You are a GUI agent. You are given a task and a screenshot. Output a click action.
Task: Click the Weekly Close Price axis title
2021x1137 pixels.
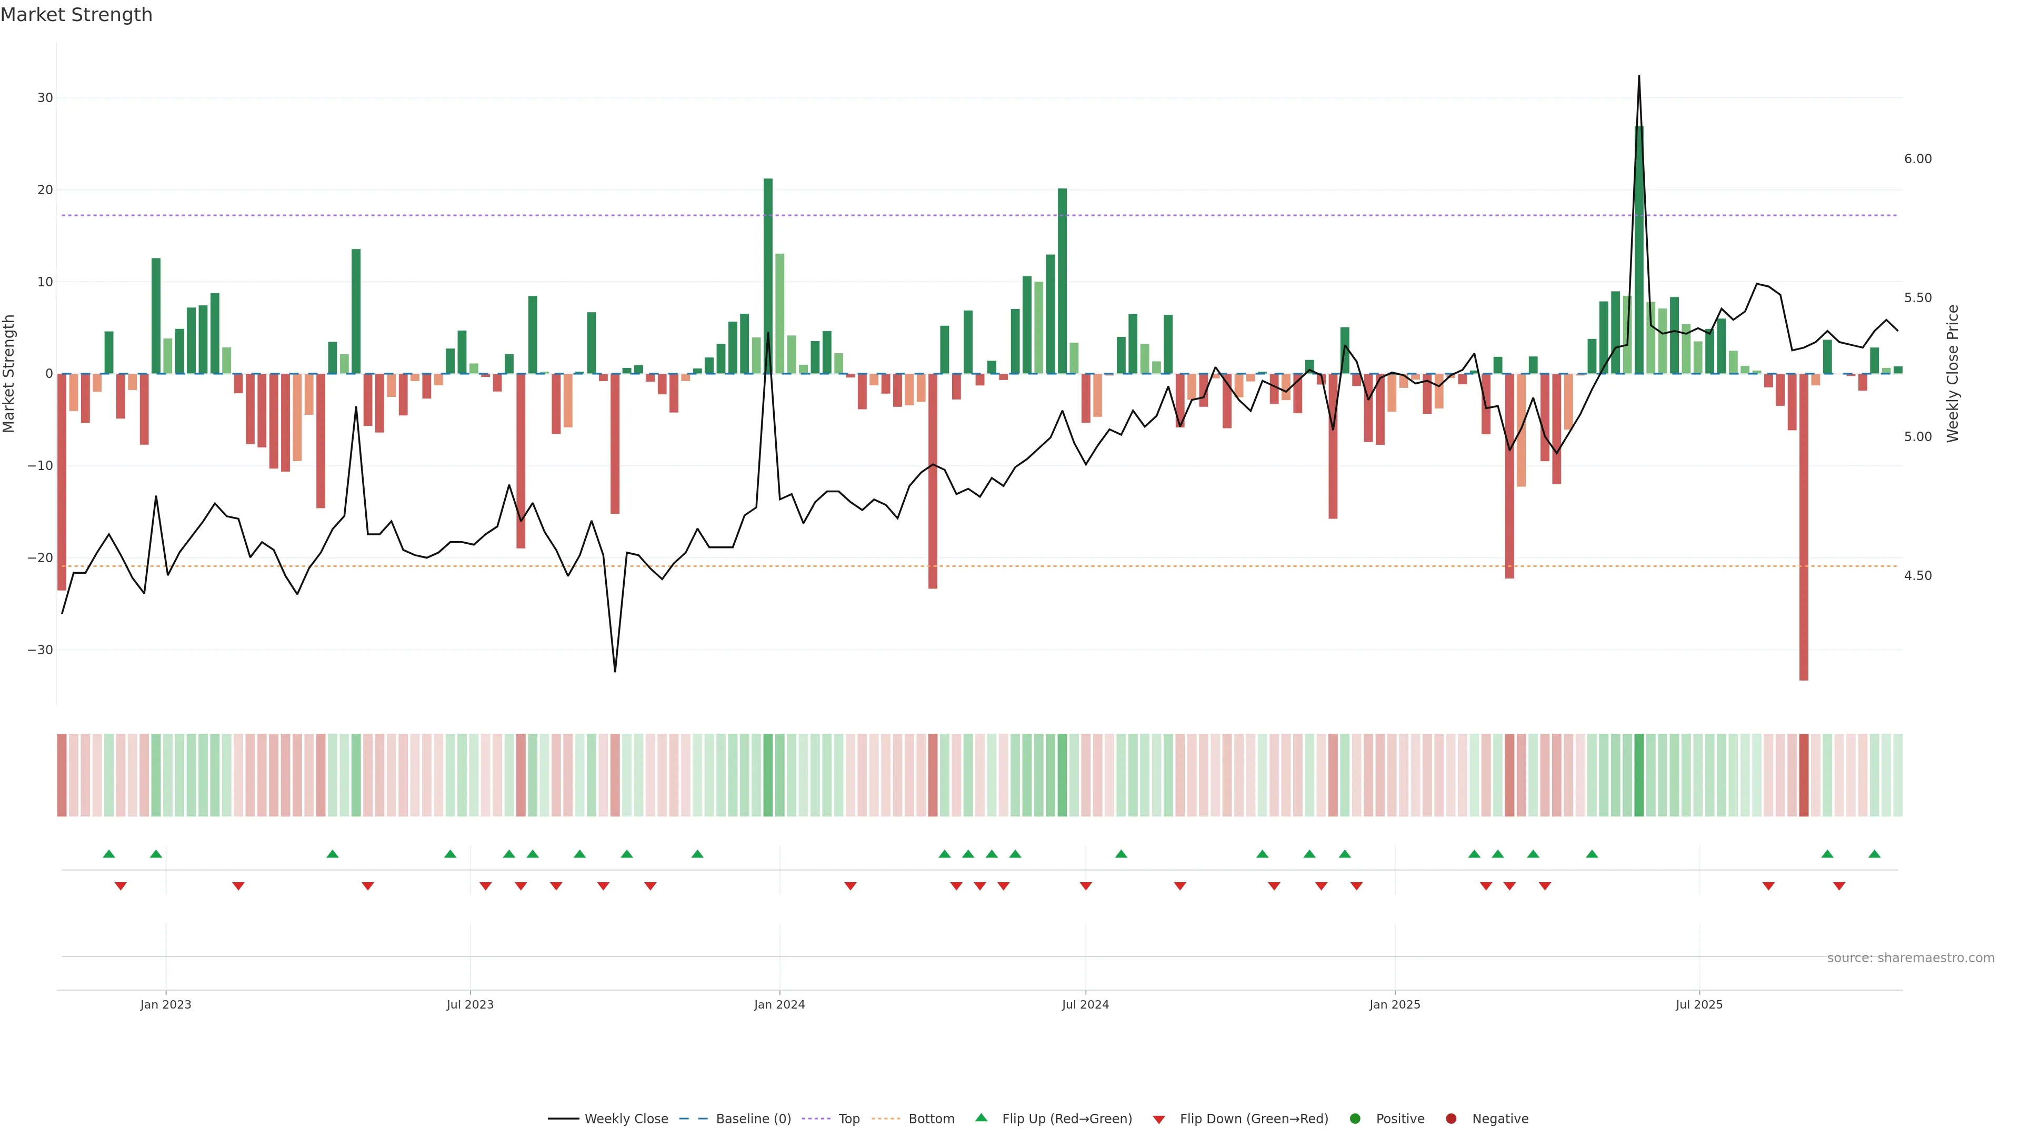[1953, 374]
